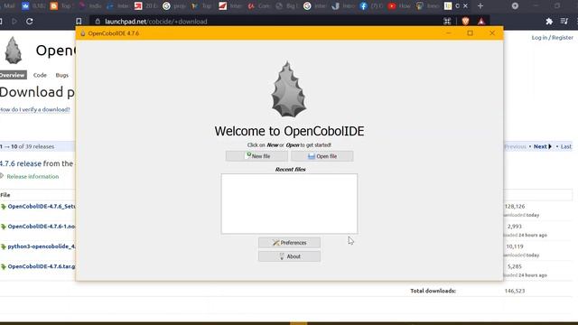The width and height of the screenshot is (578, 325).
Task: Go to the Last releases page
Action: click(566, 146)
